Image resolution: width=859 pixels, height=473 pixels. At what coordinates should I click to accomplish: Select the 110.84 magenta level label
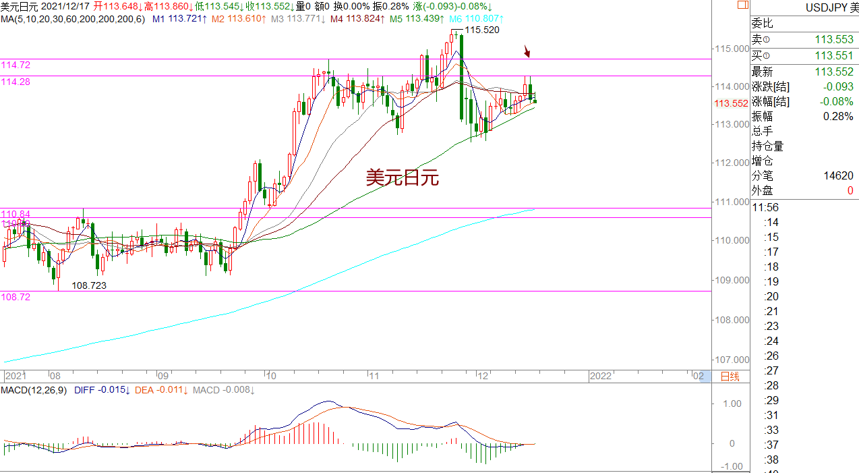coord(16,214)
